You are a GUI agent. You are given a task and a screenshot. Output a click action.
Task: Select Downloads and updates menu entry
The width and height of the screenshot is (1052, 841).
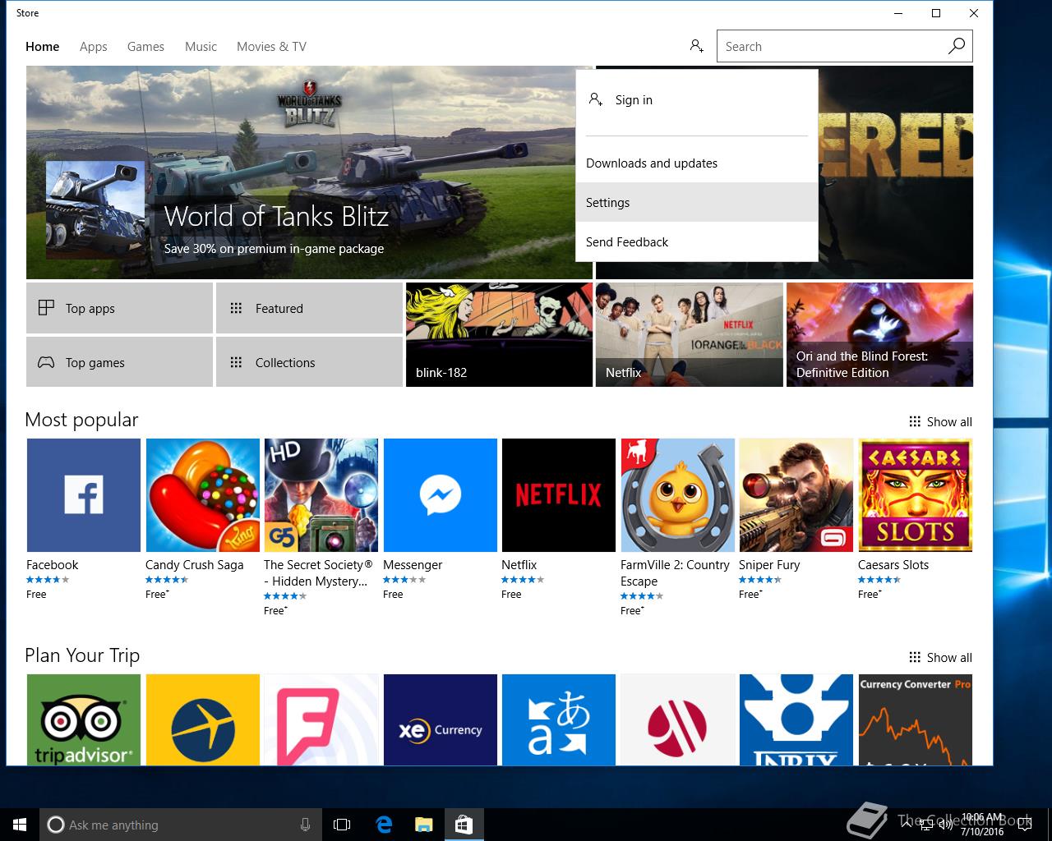coord(697,163)
